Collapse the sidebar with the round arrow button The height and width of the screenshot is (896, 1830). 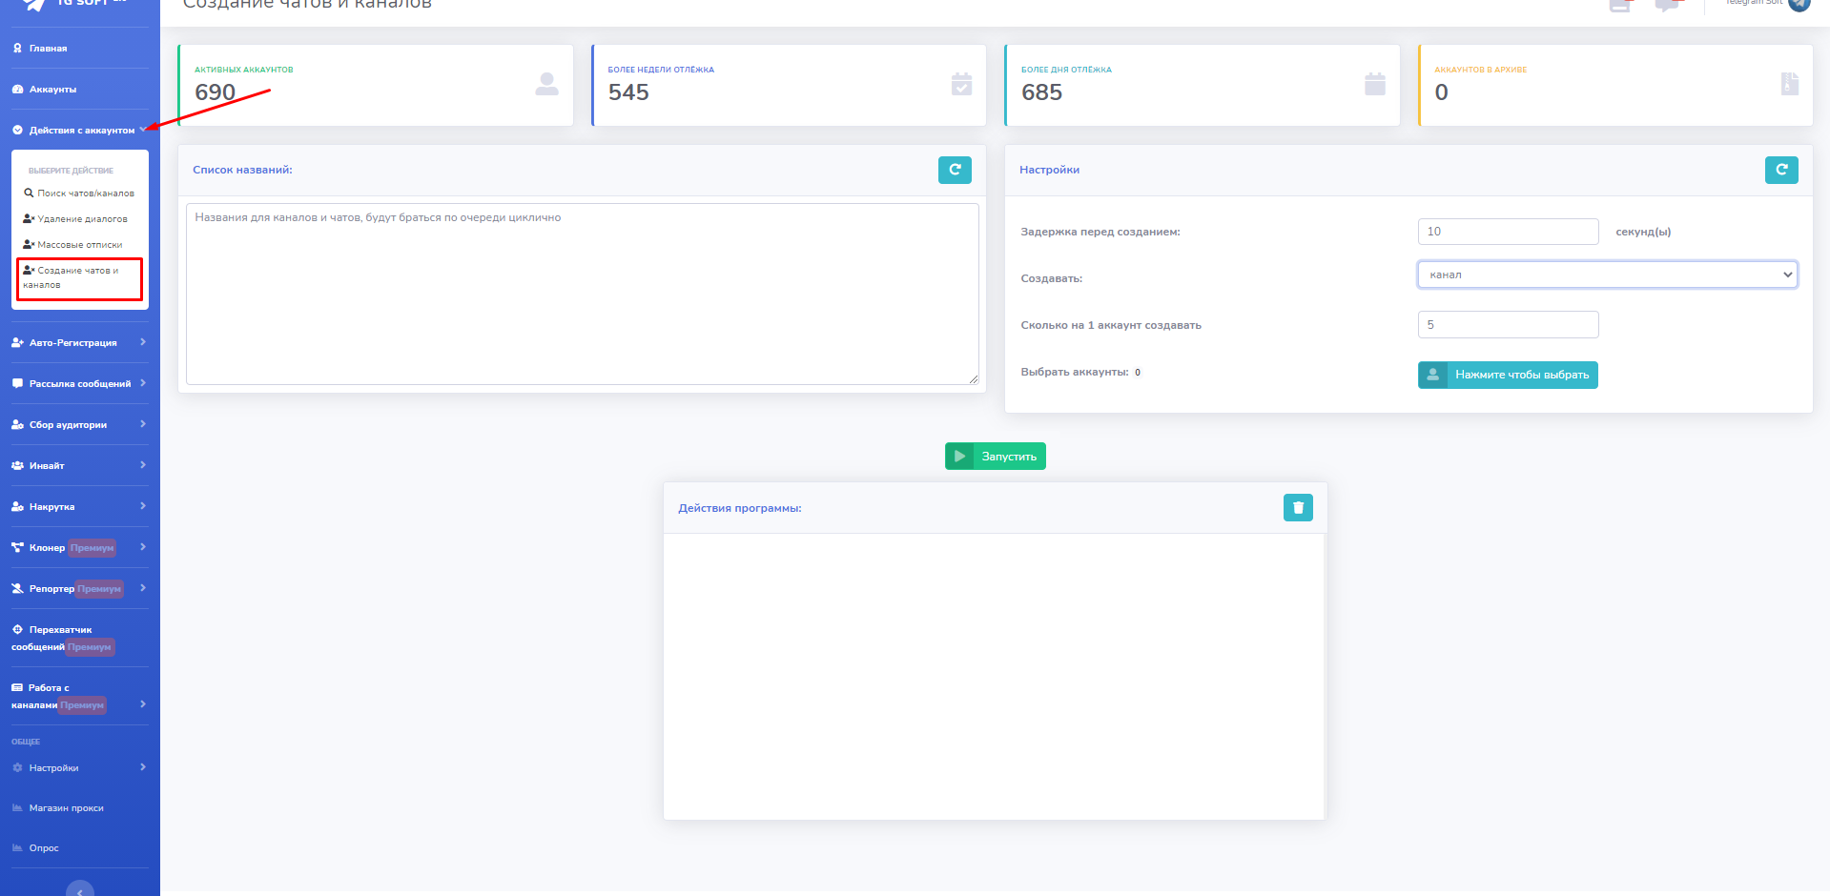pos(80,889)
